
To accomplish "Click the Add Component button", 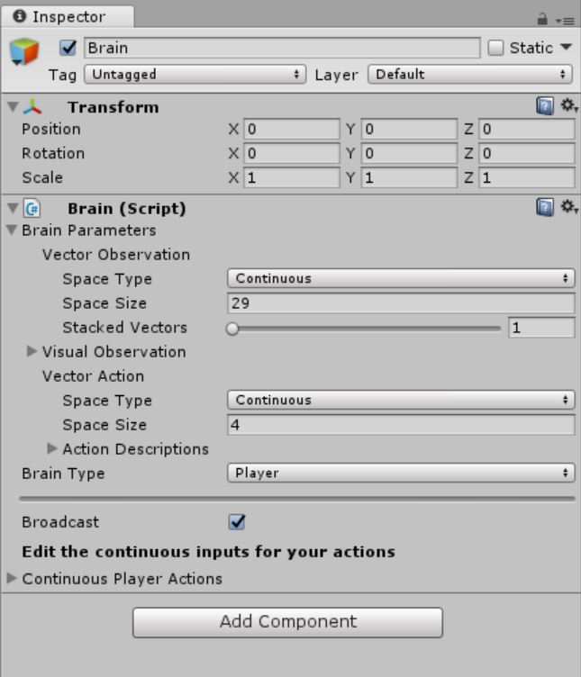I will [287, 622].
